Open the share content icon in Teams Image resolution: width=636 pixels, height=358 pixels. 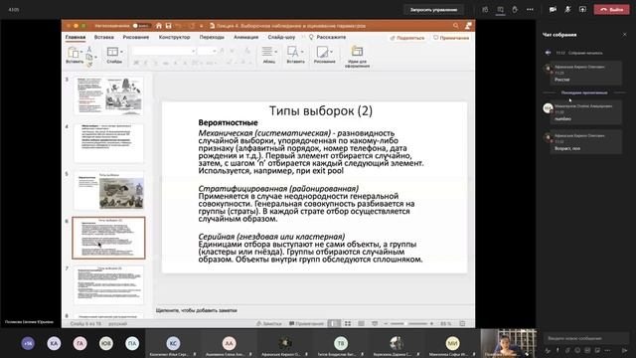582,9
